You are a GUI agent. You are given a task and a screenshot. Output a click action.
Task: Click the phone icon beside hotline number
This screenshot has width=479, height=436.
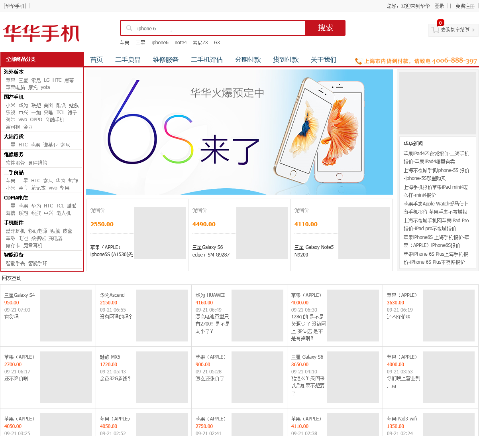[358, 61]
